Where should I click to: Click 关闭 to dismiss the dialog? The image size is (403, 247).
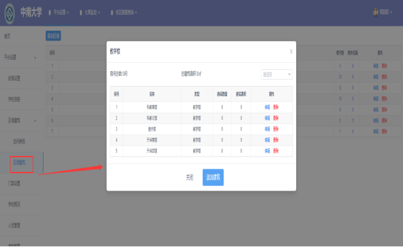[x=189, y=177]
